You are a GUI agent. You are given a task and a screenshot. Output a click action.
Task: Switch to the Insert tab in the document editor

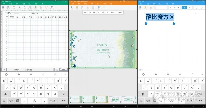(160, 4)
